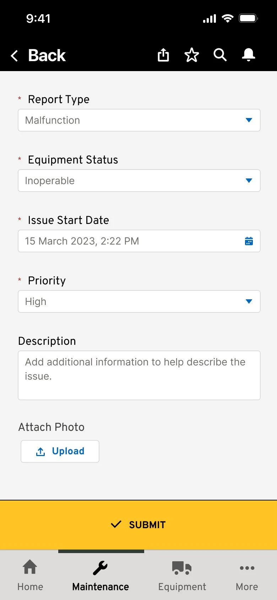Screen dimensions: 277x600
Task: Focus the Description text area
Action: click(x=139, y=375)
